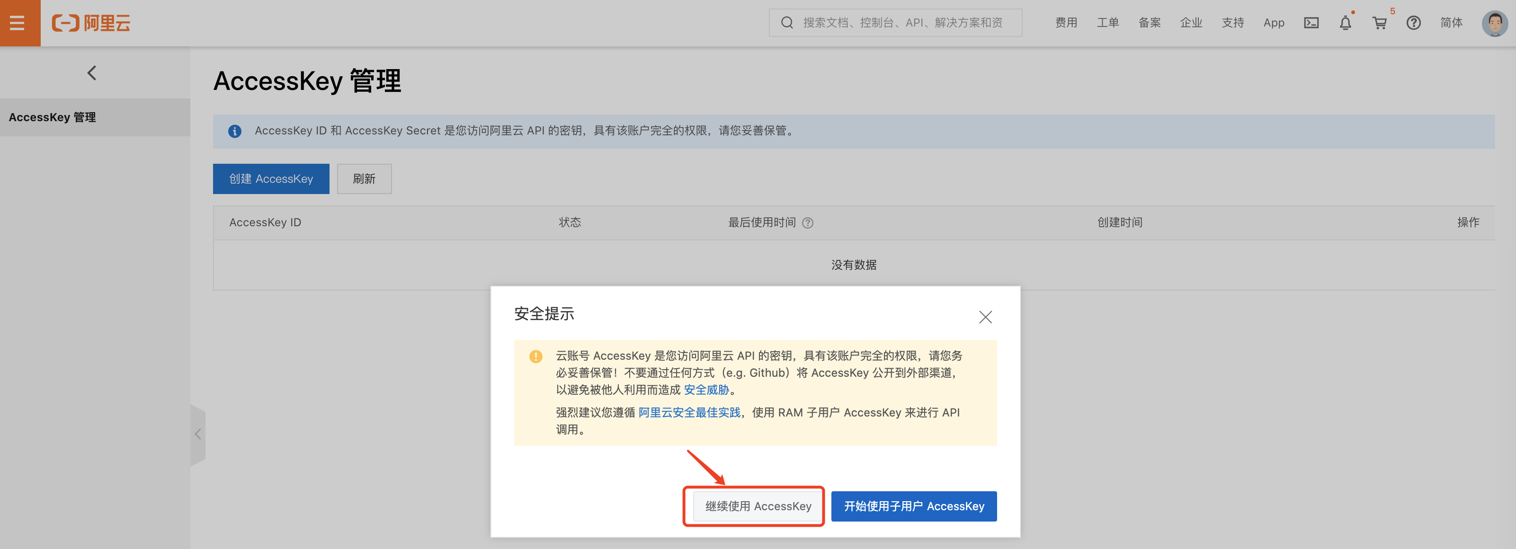This screenshot has height=549, width=1516.
Task: Open the 阿里云安全最佳实践 link
Action: [x=689, y=413]
